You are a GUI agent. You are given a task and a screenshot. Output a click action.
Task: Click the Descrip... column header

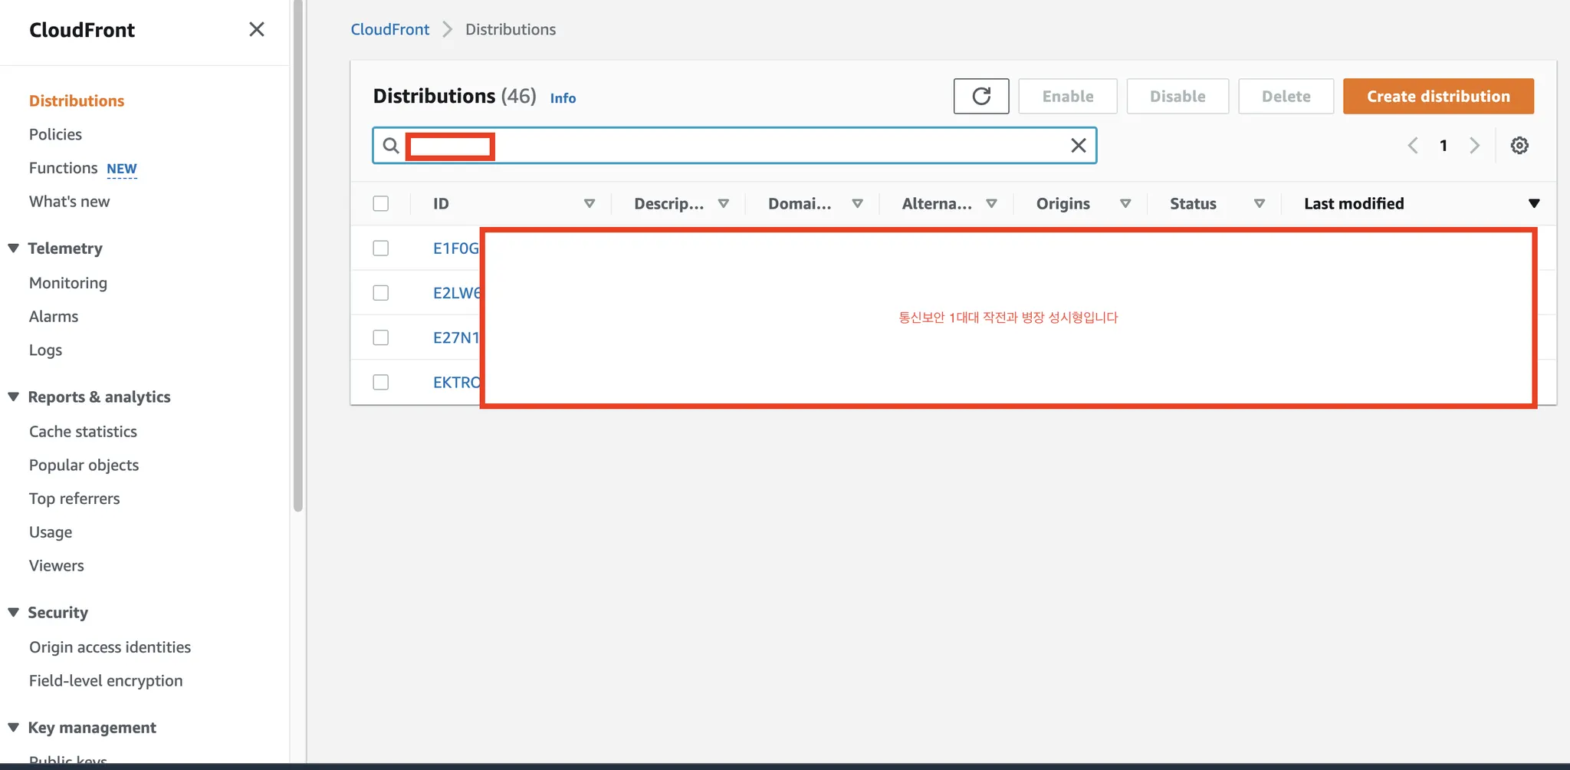[x=668, y=203]
